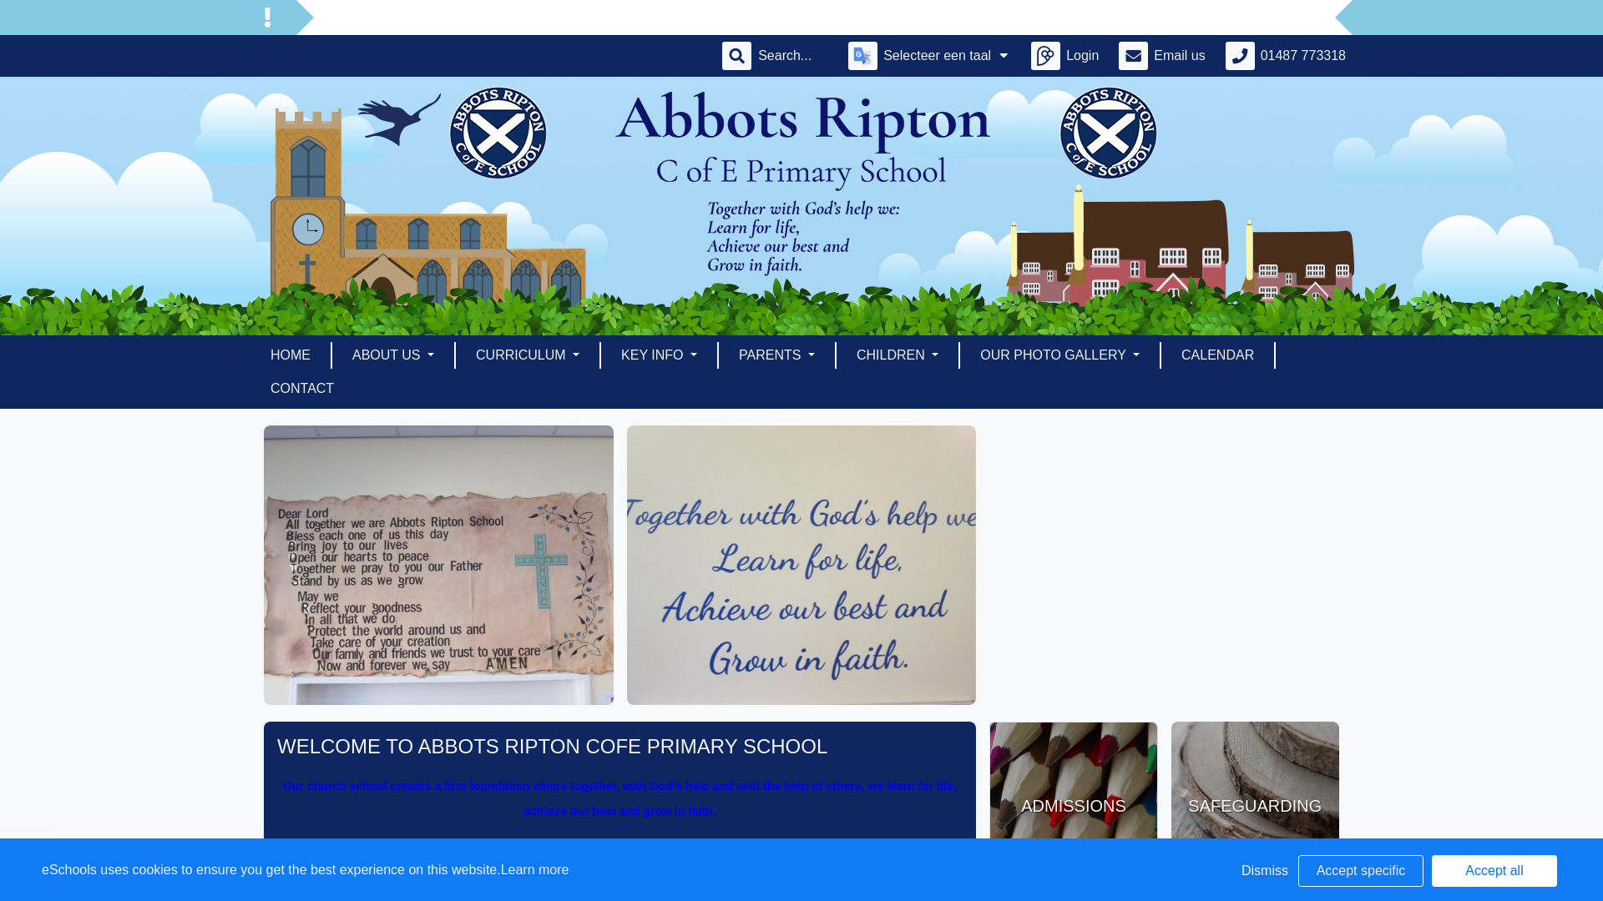
Task: Click the school prayer photo
Action: (x=438, y=565)
